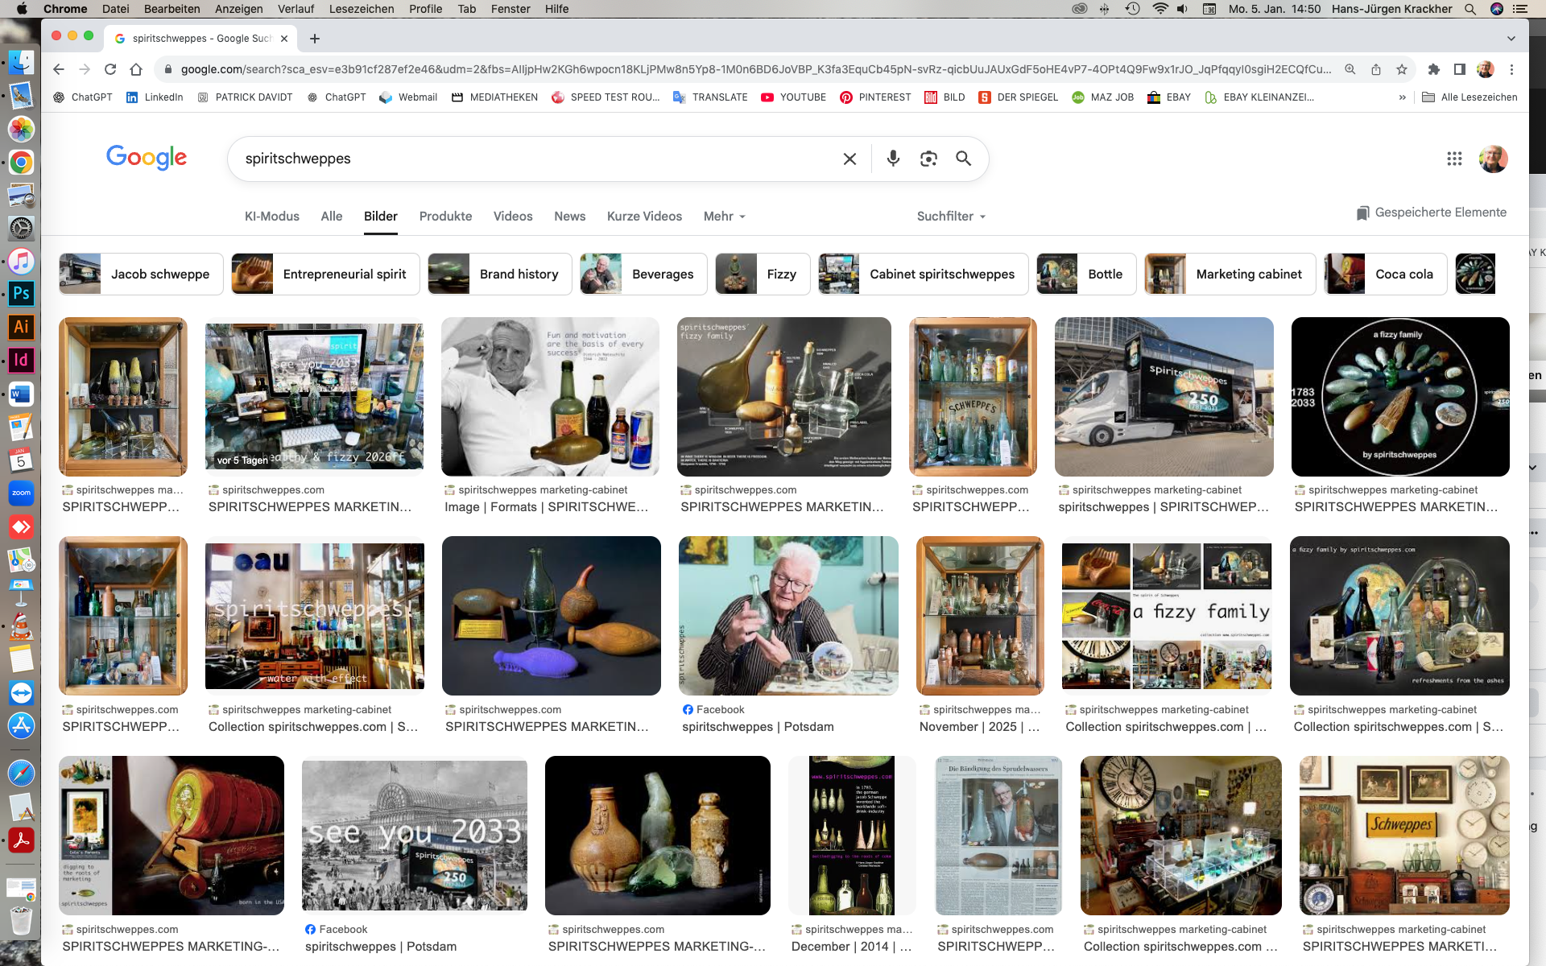Image resolution: width=1546 pixels, height=966 pixels.
Task: Open the Suchfilter dropdown
Action: (x=951, y=217)
